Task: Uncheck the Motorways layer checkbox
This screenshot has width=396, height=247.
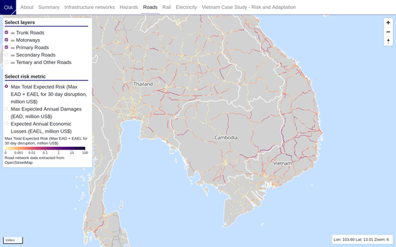Action: tap(6, 40)
